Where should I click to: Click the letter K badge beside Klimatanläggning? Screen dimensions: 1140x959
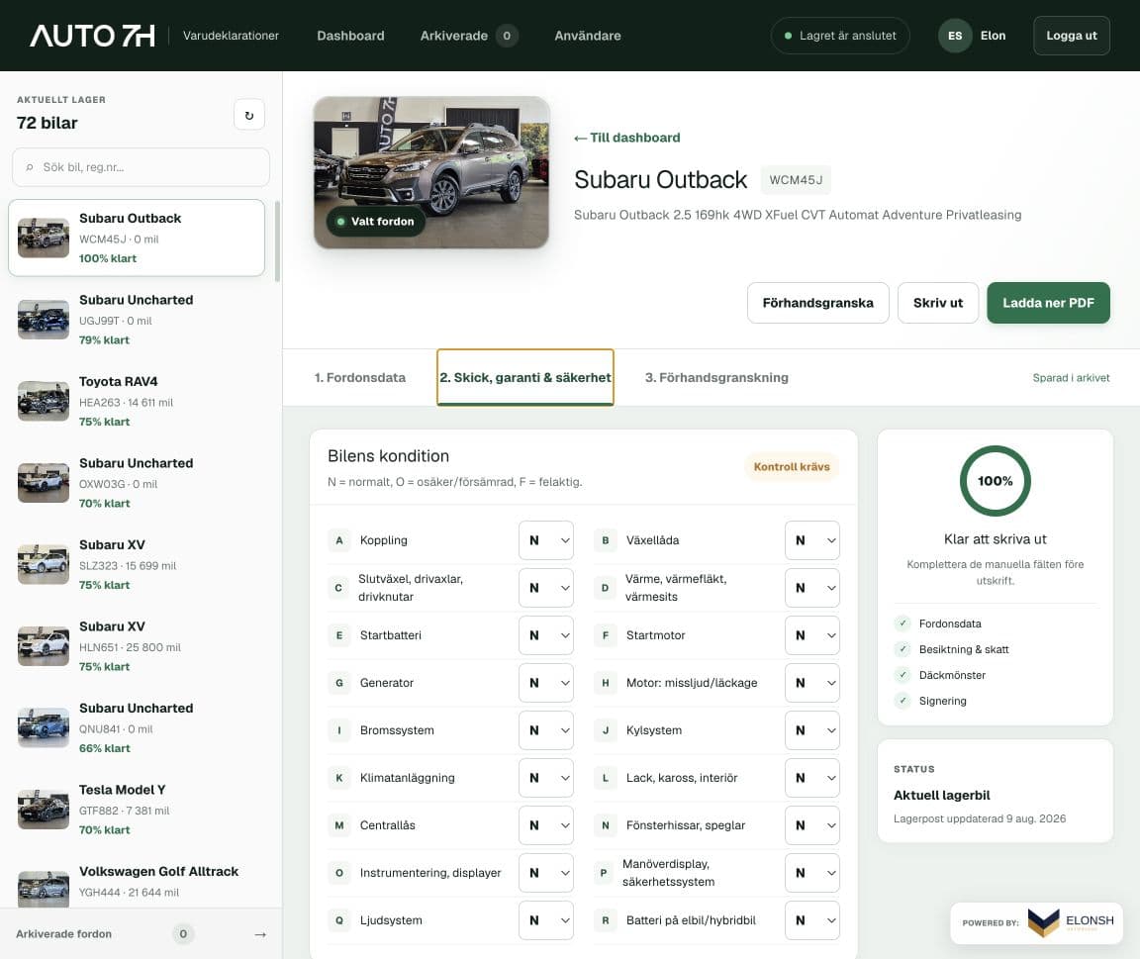coord(338,778)
